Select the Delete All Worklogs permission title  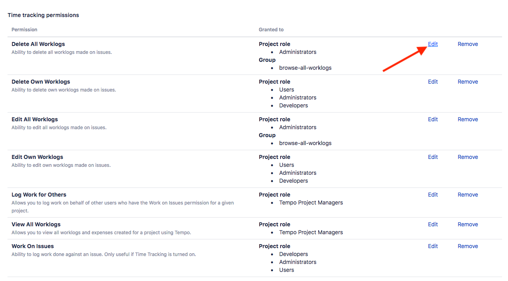pyautogui.click(x=38, y=44)
